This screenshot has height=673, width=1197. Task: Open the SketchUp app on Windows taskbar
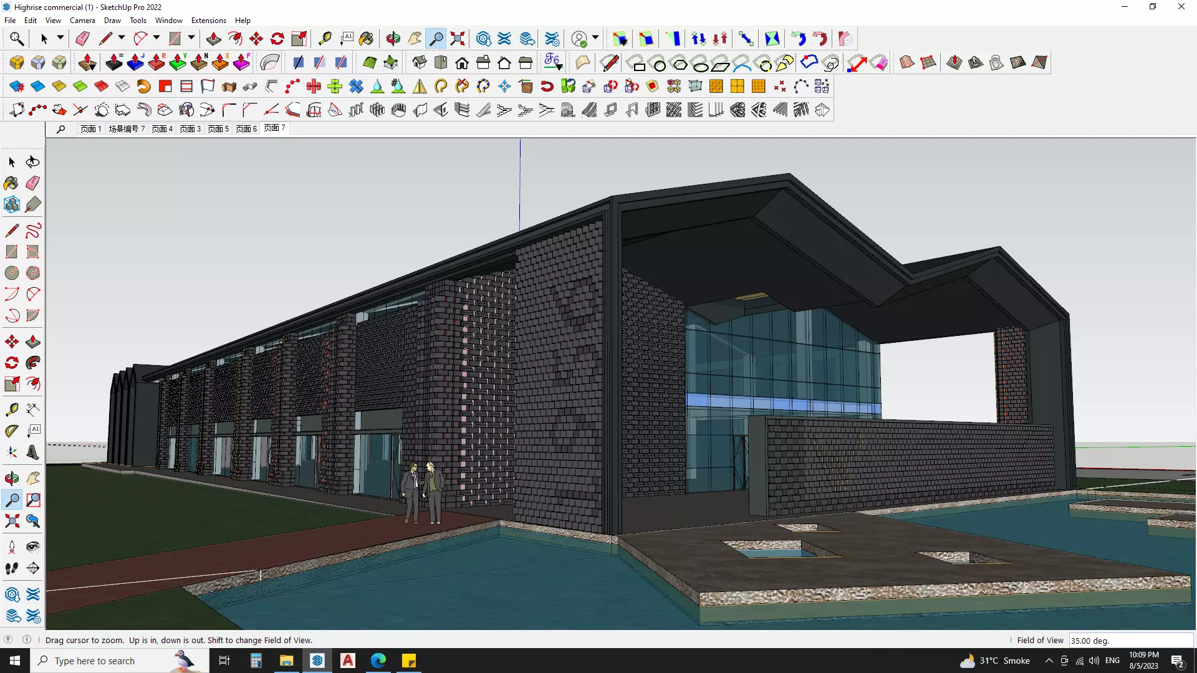point(317,661)
